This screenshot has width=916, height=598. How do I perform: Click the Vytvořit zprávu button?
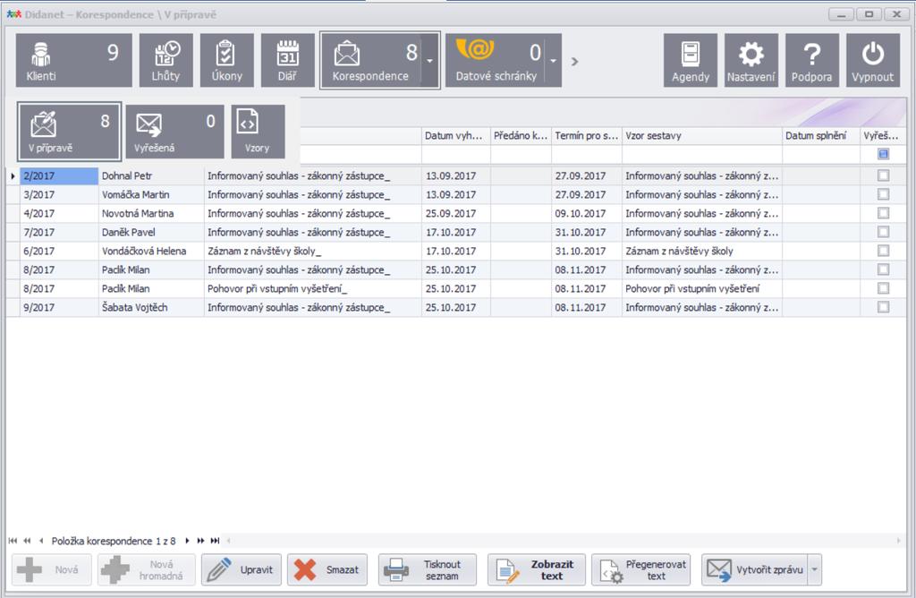point(755,569)
